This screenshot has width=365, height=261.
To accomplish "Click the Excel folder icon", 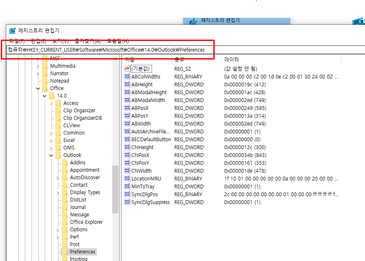I will (58, 140).
